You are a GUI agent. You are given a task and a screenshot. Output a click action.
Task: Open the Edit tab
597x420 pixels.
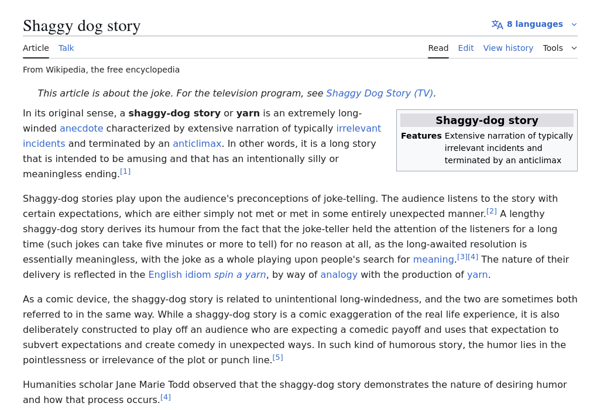tap(466, 48)
